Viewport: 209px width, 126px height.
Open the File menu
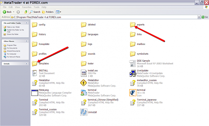click(x=5, y=7)
